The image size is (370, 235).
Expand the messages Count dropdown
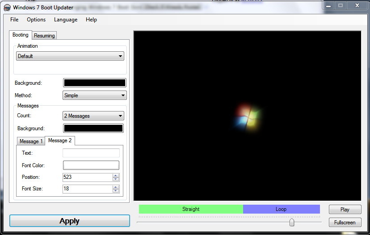click(x=93, y=116)
